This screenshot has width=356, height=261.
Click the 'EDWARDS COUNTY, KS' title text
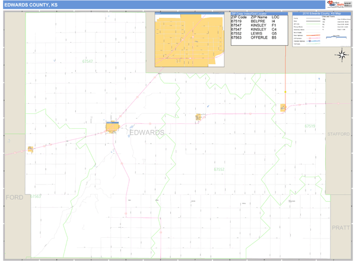(x=31, y=5)
